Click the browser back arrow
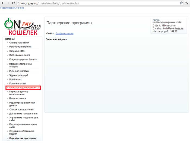 3,3
